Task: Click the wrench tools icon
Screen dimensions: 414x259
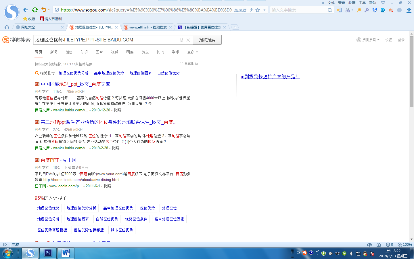Action: [x=367, y=10]
